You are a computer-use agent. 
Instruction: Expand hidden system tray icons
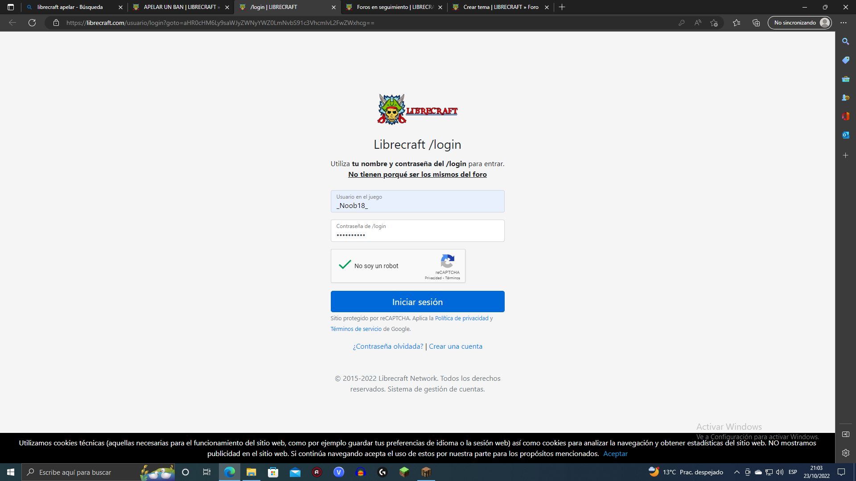click(737, 472)
